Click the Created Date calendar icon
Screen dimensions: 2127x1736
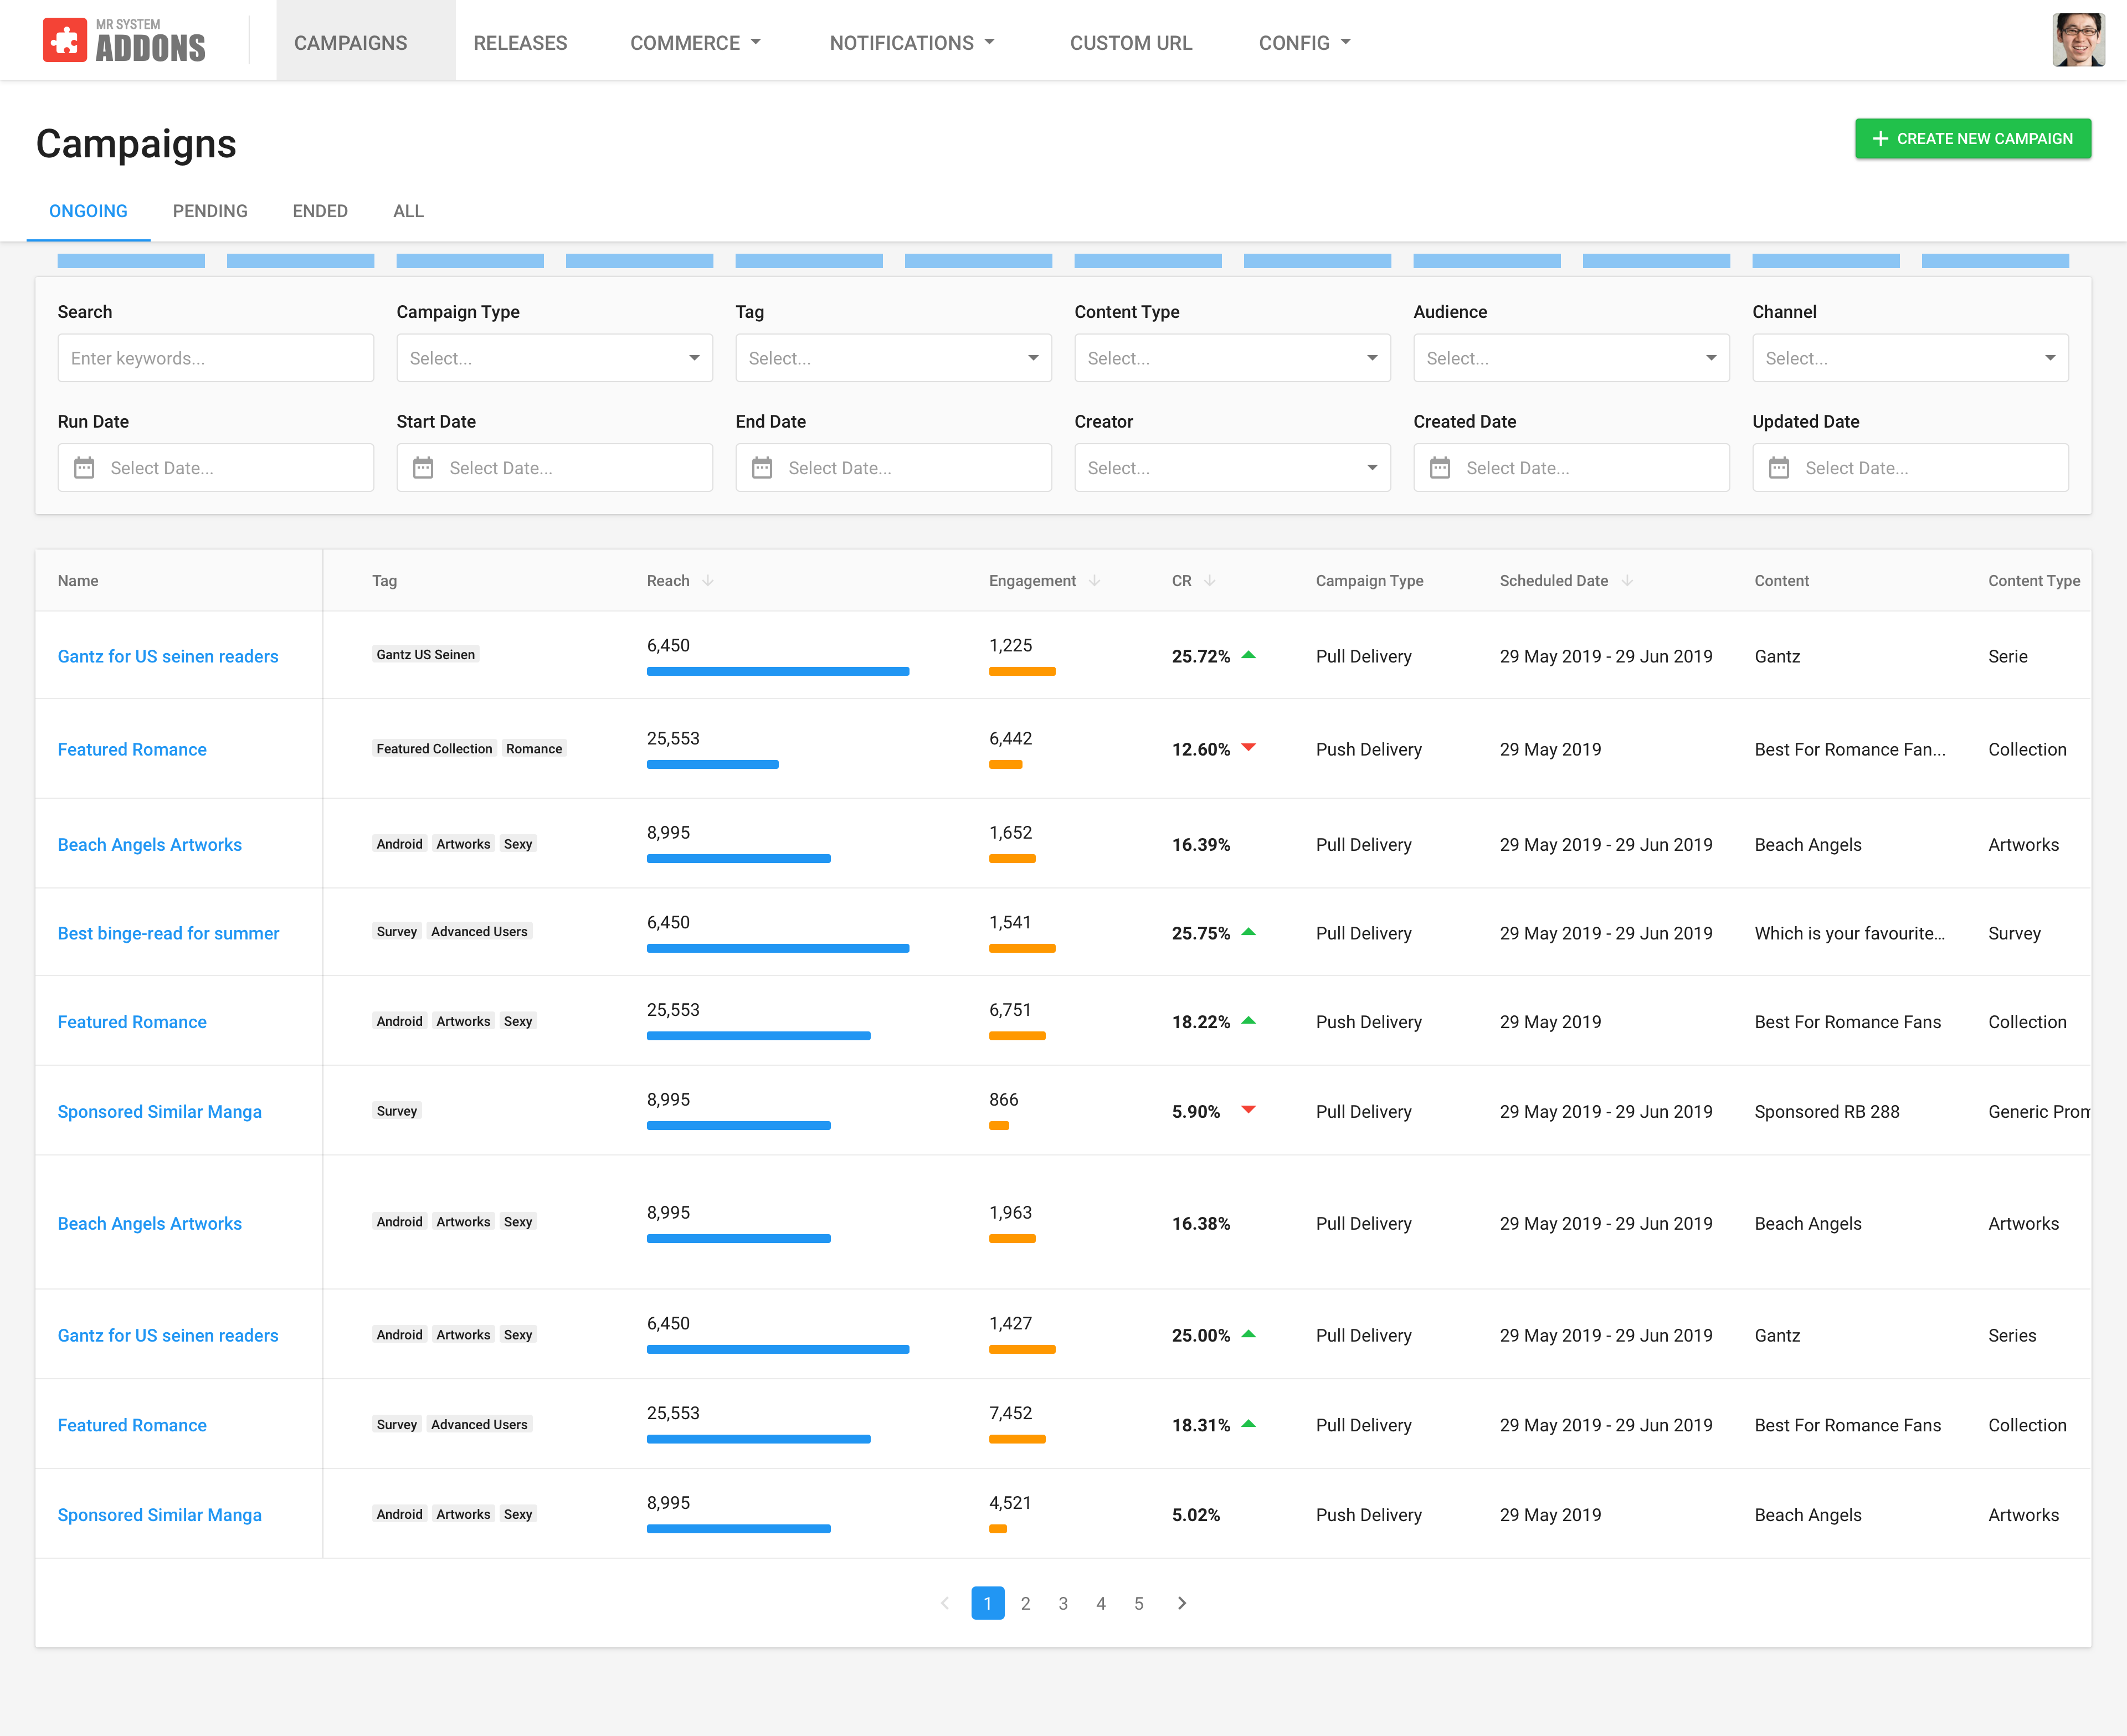[1439, 468]
